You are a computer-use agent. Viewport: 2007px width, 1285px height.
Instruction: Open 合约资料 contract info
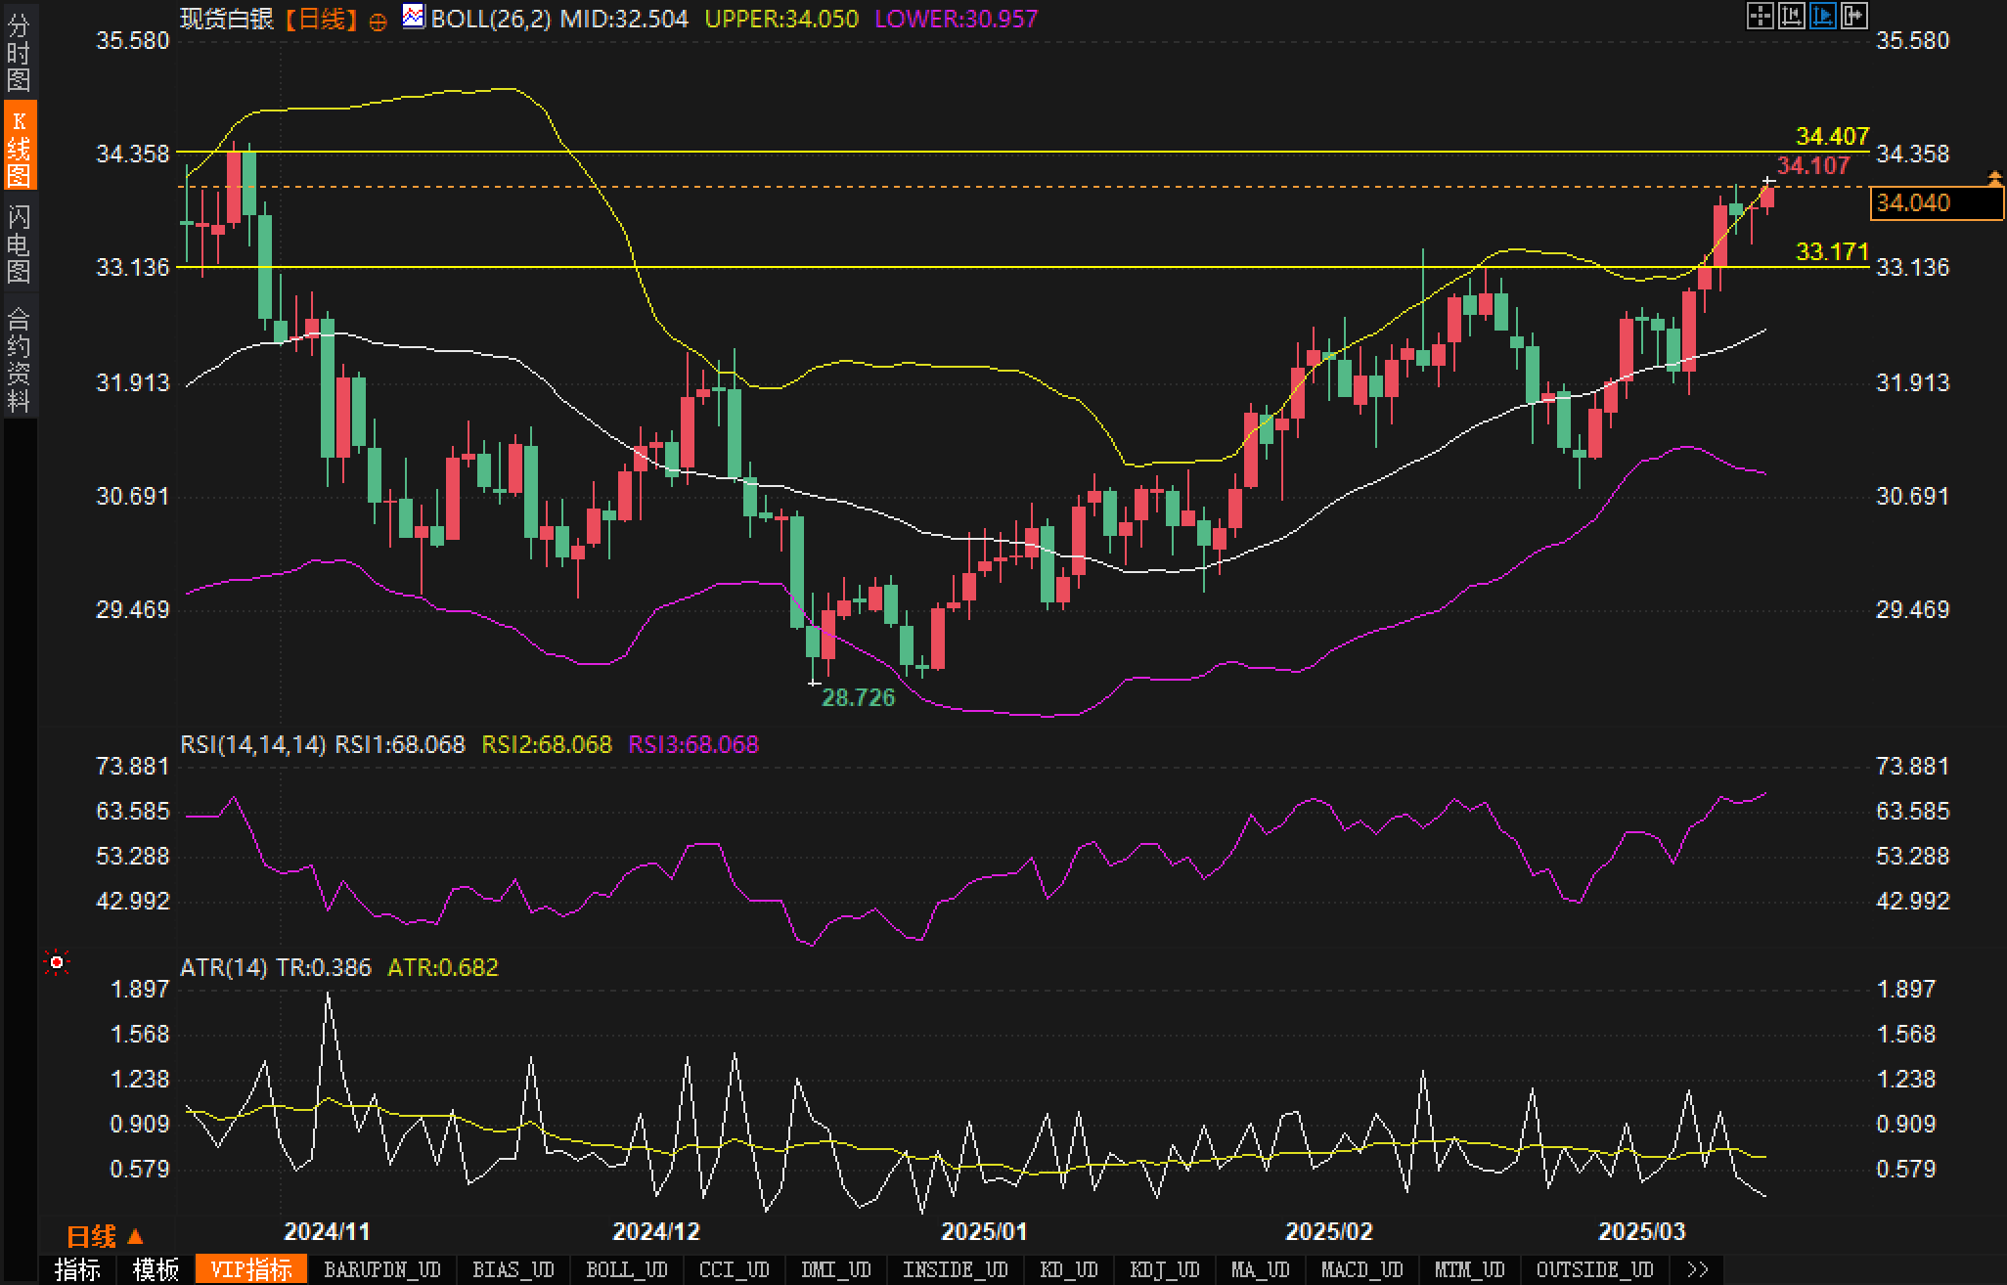19,358
